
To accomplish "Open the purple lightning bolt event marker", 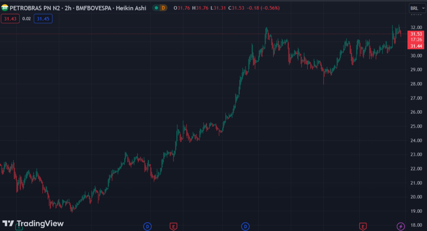I will click(x=400, y=226).
